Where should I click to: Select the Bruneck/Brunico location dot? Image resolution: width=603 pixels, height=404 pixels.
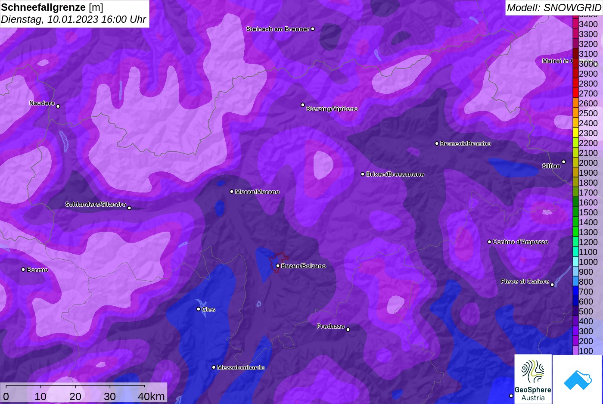[x=437, y=143]
